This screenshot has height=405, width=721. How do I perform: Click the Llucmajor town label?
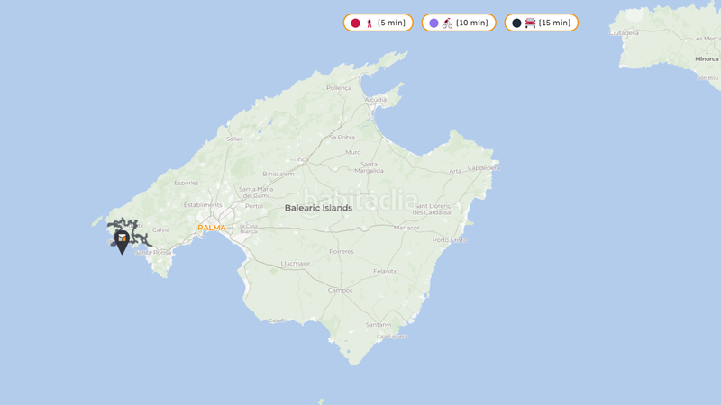[x=296, y=264]
